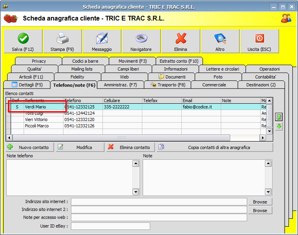298x235 pixels.
Task: Click Browse next to Indirizzo sito internet 2
Action: [260, 211]
